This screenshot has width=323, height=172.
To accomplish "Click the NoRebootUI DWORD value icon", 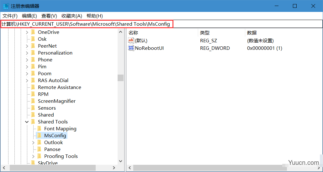I will pyautogui.click(x=131, y=48).
